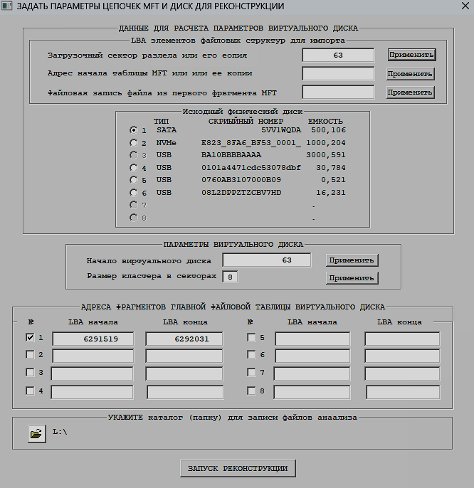The height and width of the screenshot is (488, 474).
Task: Click the application icon in title bar
Action: [x=8, y=7]
